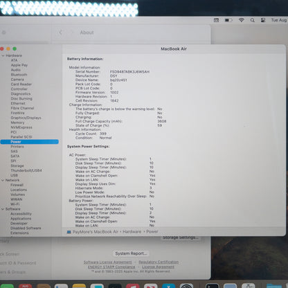Open Terminal icon in the Dock
The image size is (288, 288).
pyautogui.click(x=212, y=286)
